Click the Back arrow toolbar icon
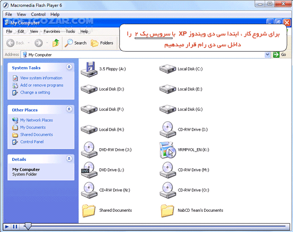 [x=10, y=43]
